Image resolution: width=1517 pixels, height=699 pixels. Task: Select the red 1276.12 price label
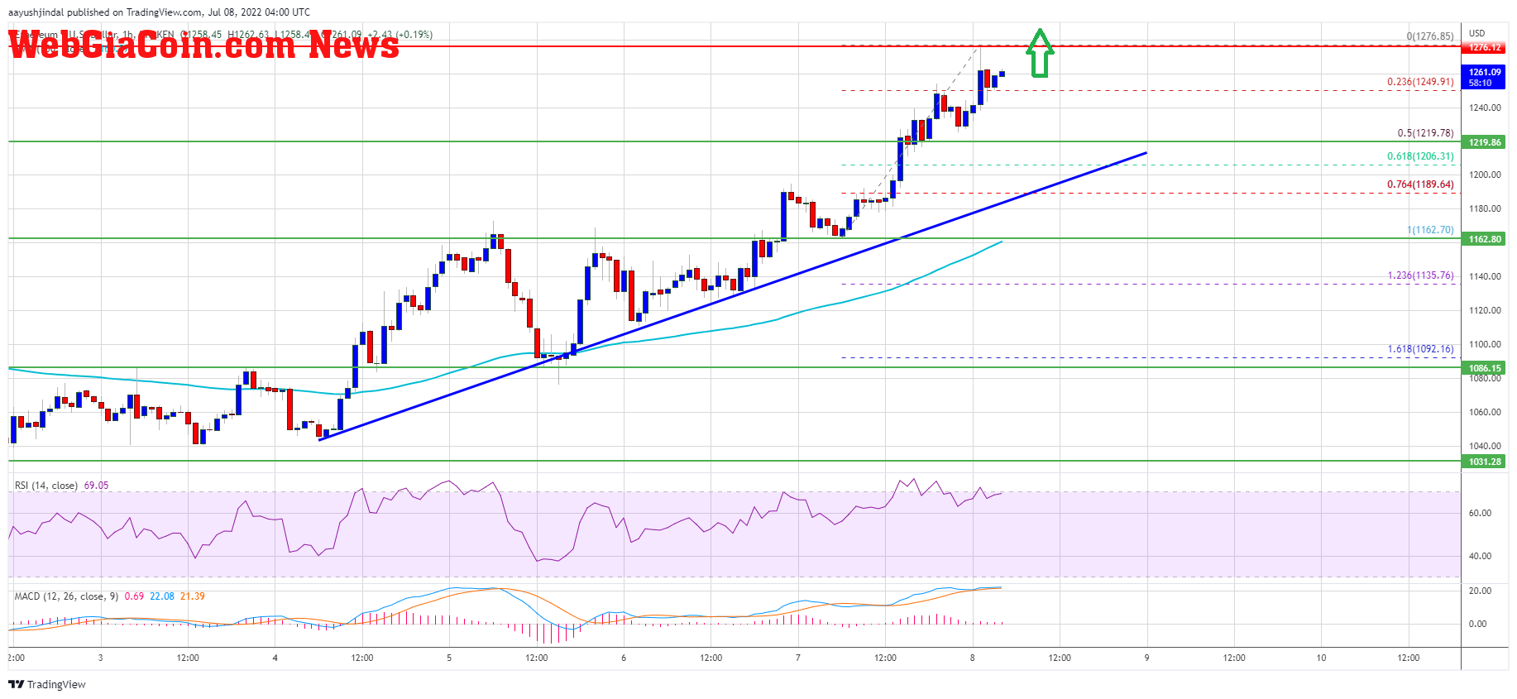click(x=1485, y=47)
